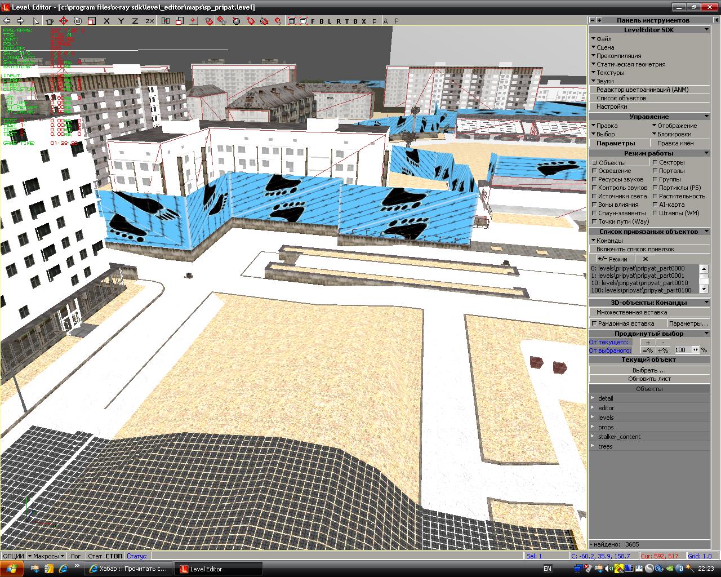This screenshot has height=577, width=721.
Task: Select the rotate tool
Action: click(78, 21)
